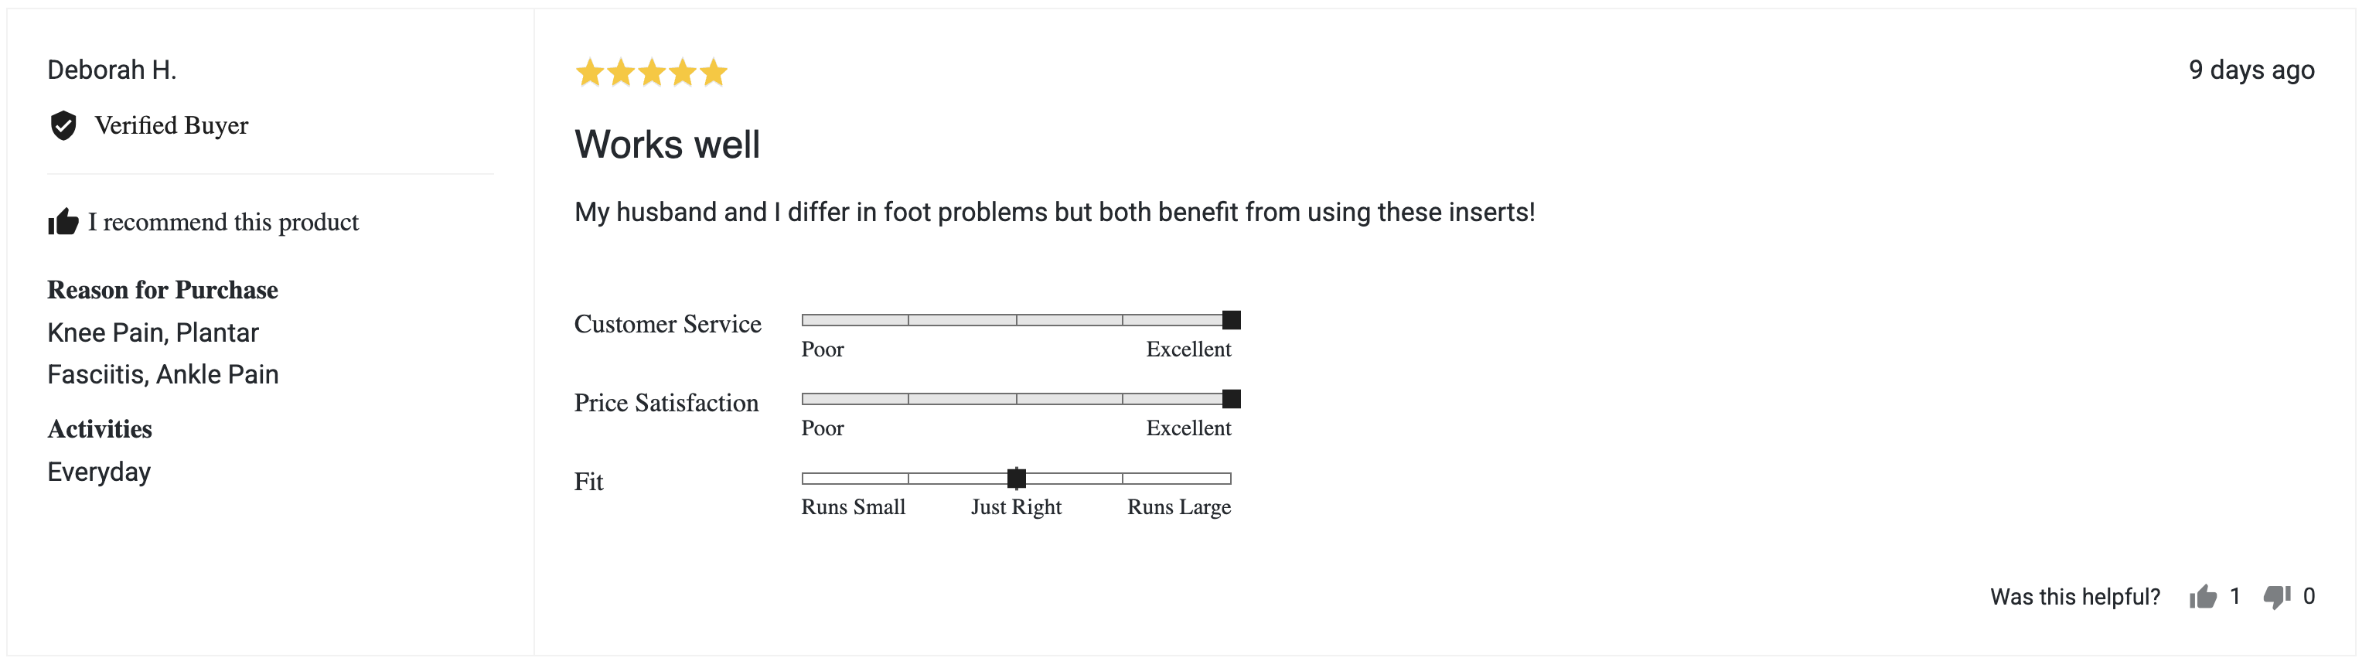This screenshot has width=2369, height=668.
Task: Click the Fit slider Just Right marker
Action: (1016, 479)
